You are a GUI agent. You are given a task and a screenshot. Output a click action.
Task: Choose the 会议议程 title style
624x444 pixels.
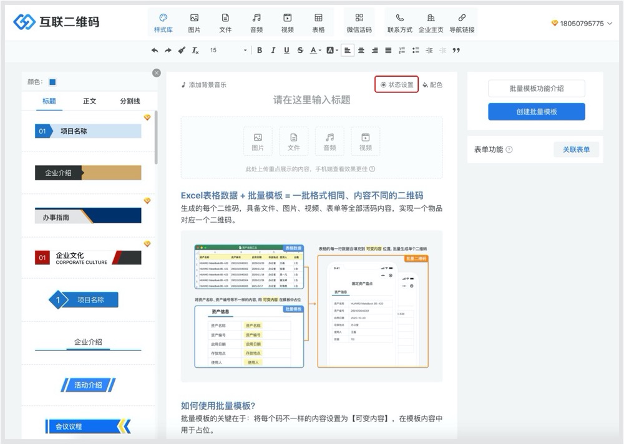point(88,427)
